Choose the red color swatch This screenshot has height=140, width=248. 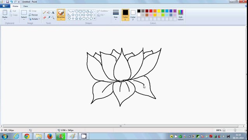[x=151, y=11]
